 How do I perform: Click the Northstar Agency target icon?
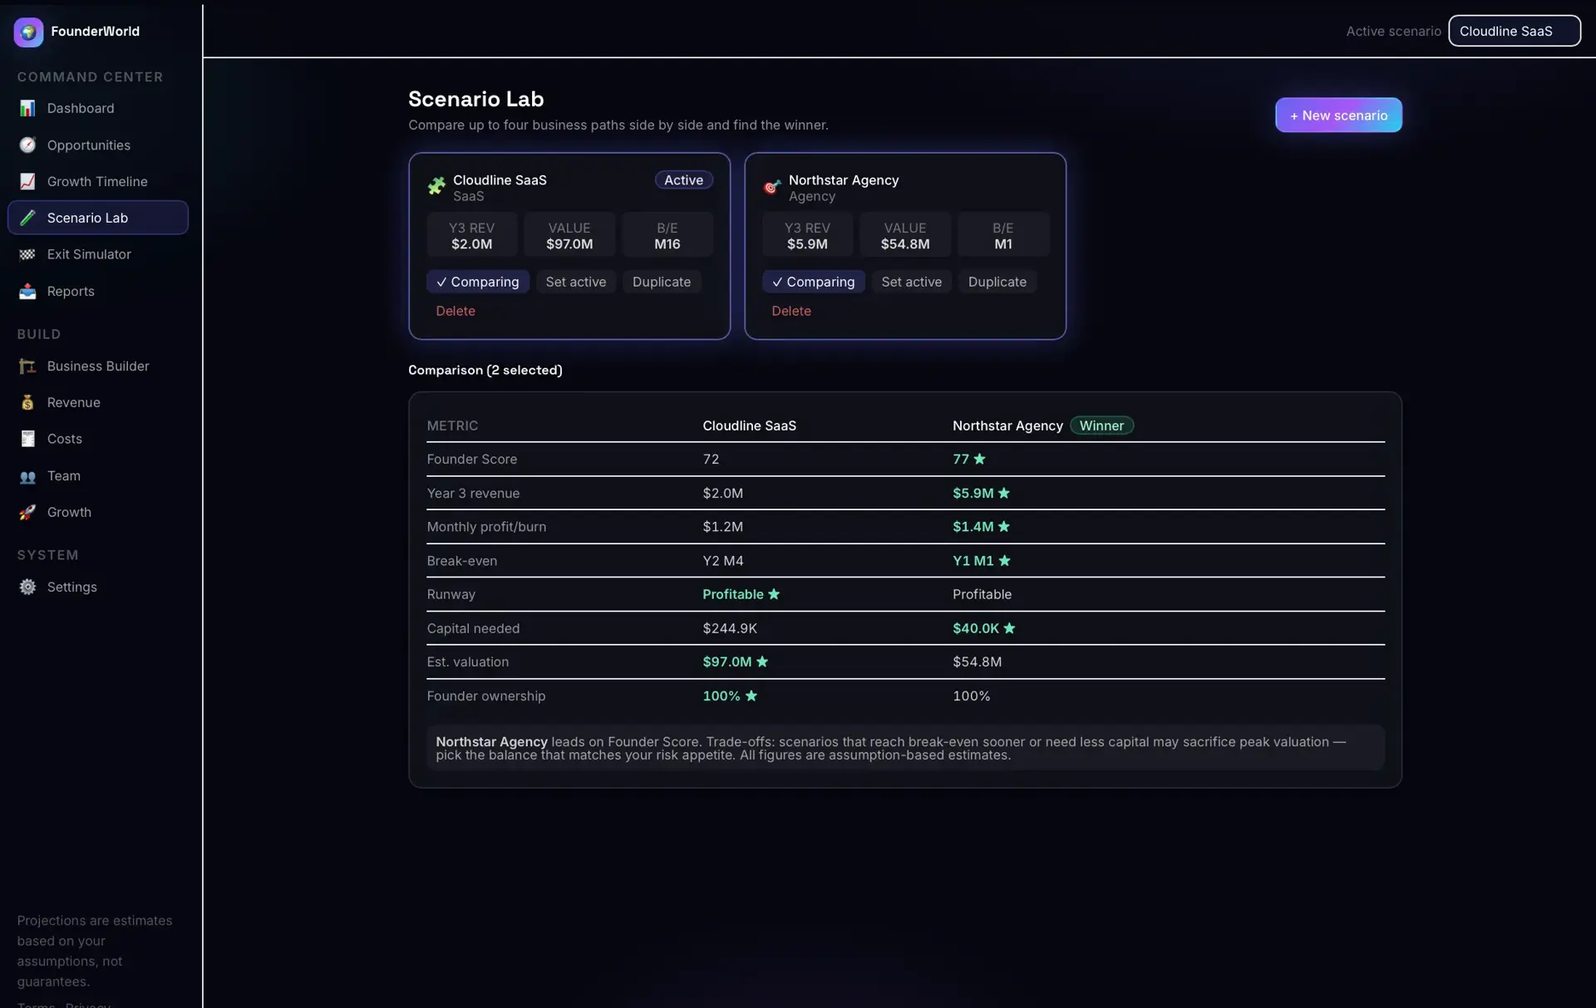772,186
